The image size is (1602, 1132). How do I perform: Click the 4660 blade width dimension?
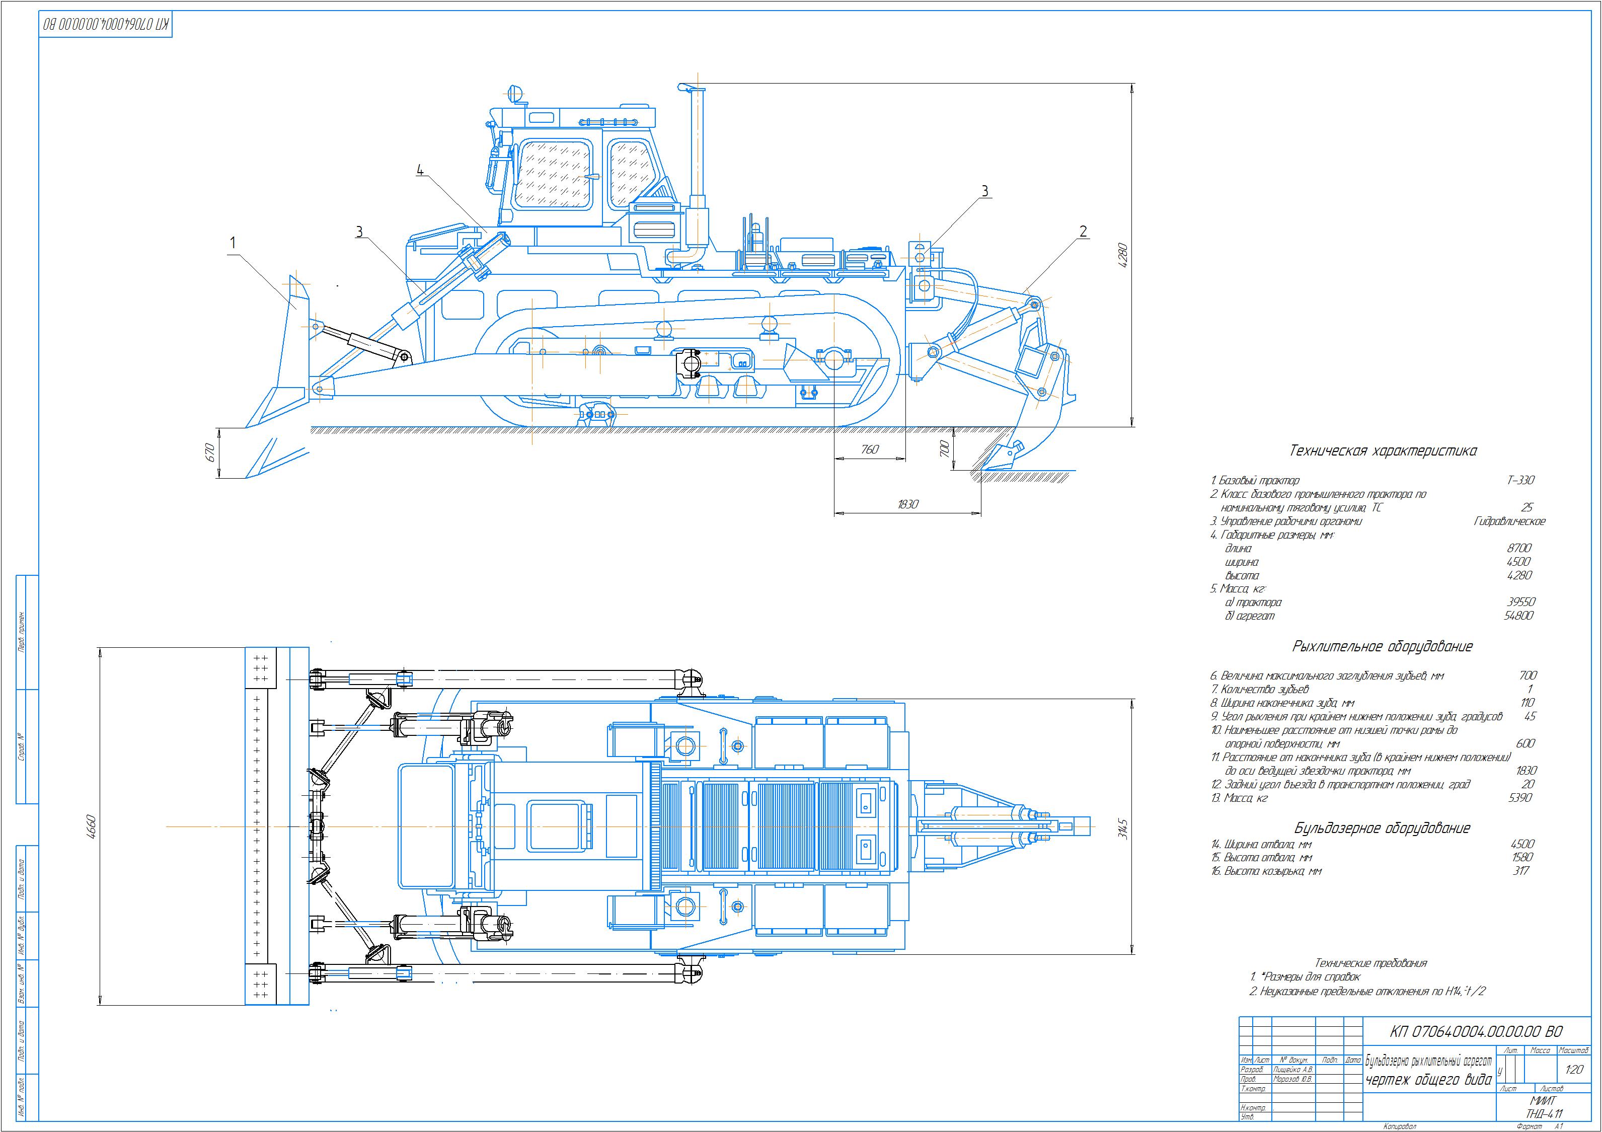pyautogui.click(x=92, y=826)
